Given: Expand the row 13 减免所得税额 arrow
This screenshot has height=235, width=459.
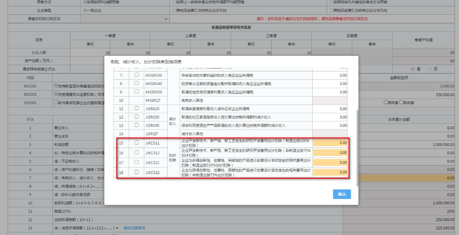Looking at the screenshot, I should [116, 228].
